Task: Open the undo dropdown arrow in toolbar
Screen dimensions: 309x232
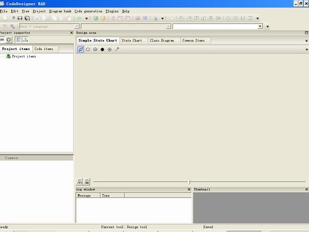Action: (x=87, y=19)
